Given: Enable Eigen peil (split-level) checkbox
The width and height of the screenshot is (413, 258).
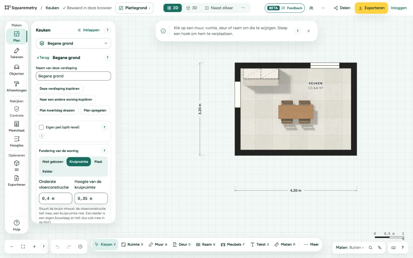Looking at the screenshot, I should [x=41, y=127].
